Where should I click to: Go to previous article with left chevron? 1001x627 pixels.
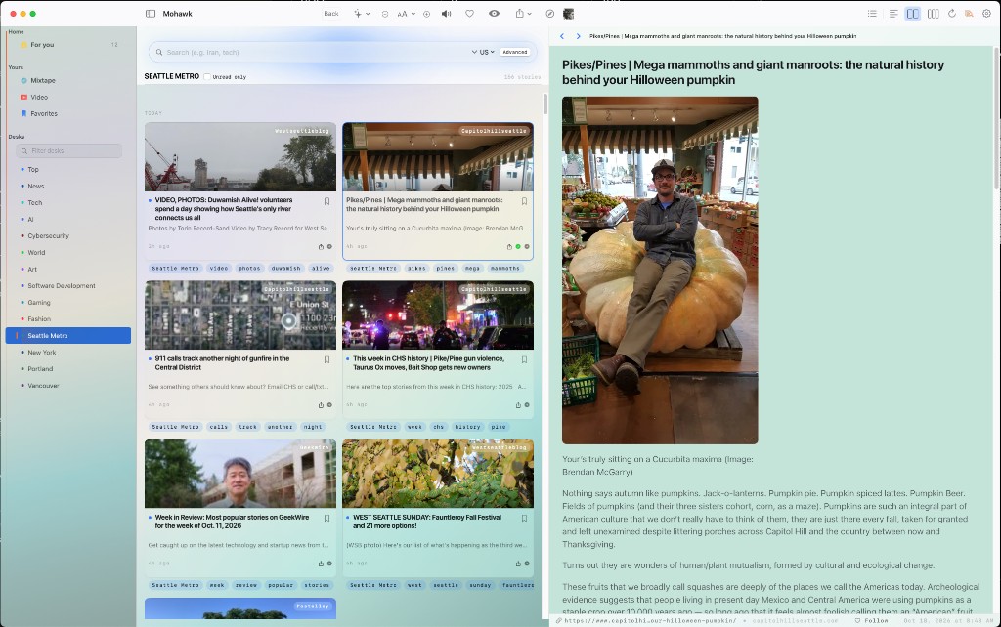coord(562,36)
